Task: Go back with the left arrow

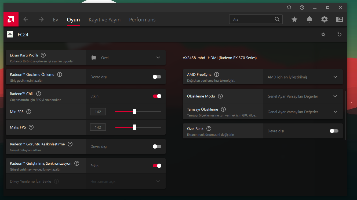Action: click(26, 19)
